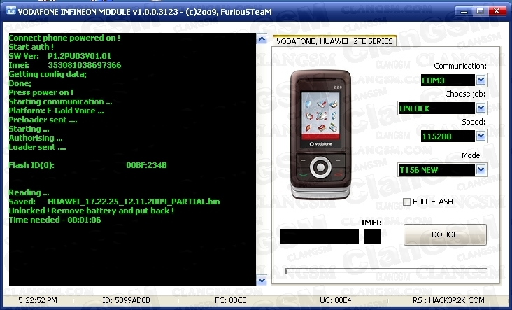
Task: Maximize the Vodafone Infineon Module window
Action: click(480, 11)
